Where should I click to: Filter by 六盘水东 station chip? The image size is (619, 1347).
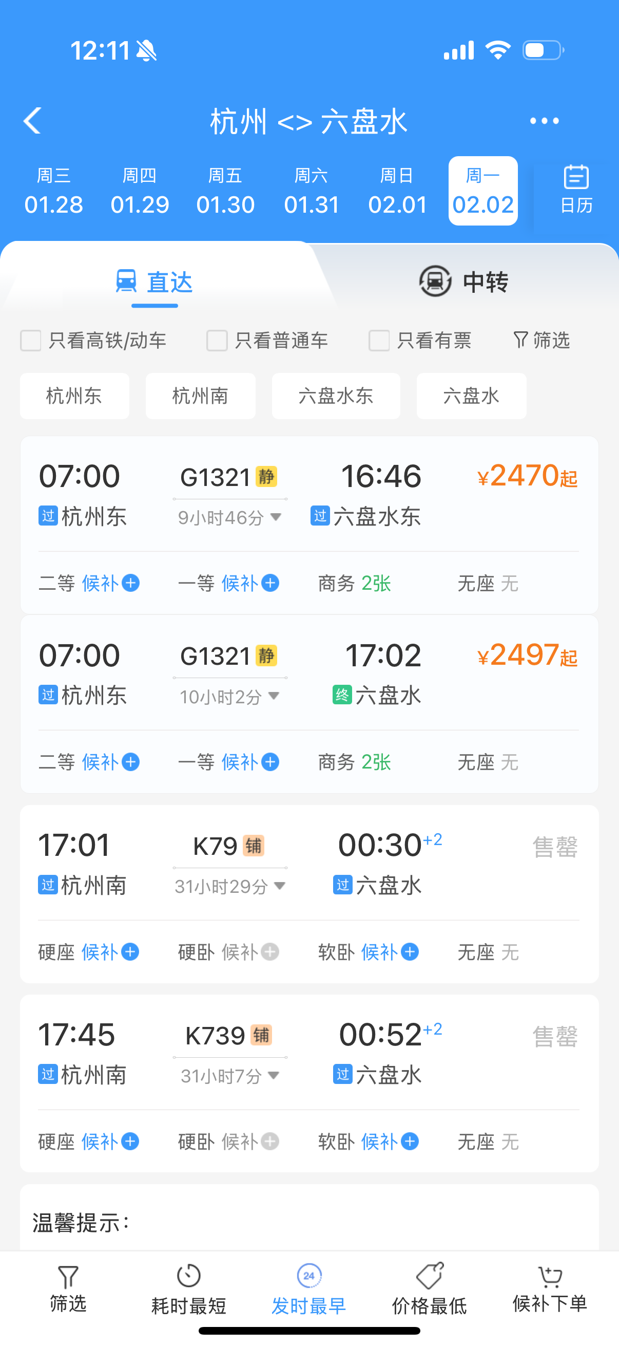(336, 396)
